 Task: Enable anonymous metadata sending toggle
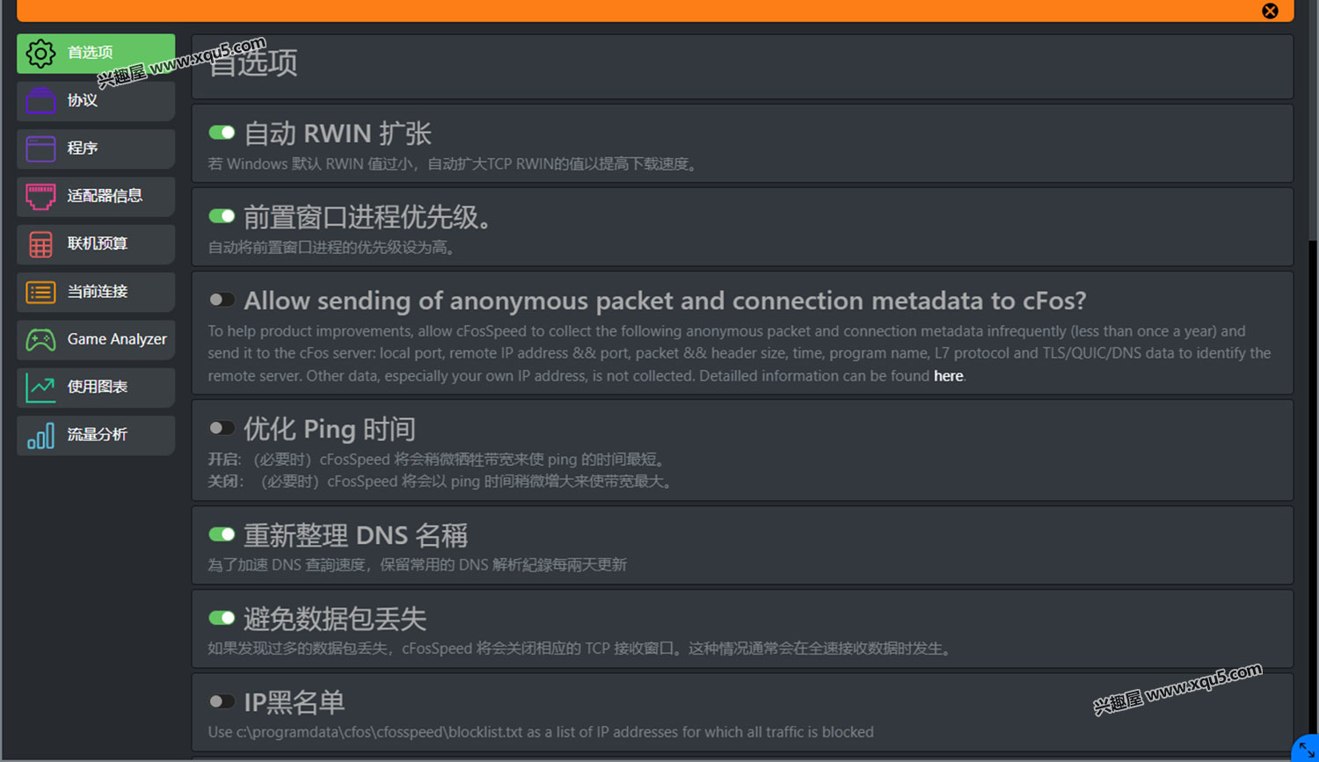click(x=222, y=300)
